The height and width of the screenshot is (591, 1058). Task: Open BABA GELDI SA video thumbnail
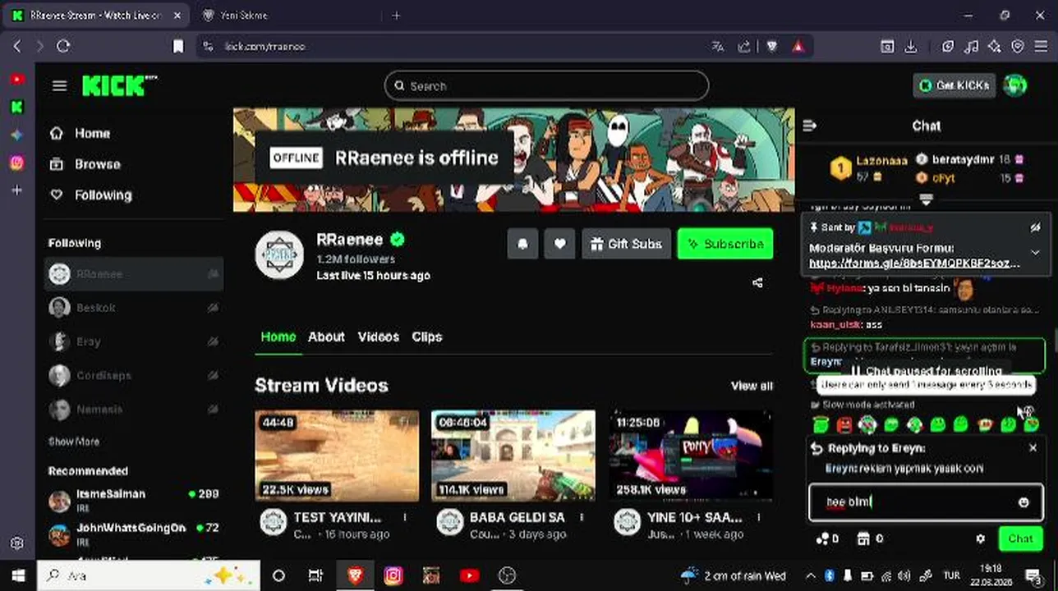pyautogui.click(x=513, y=456)
